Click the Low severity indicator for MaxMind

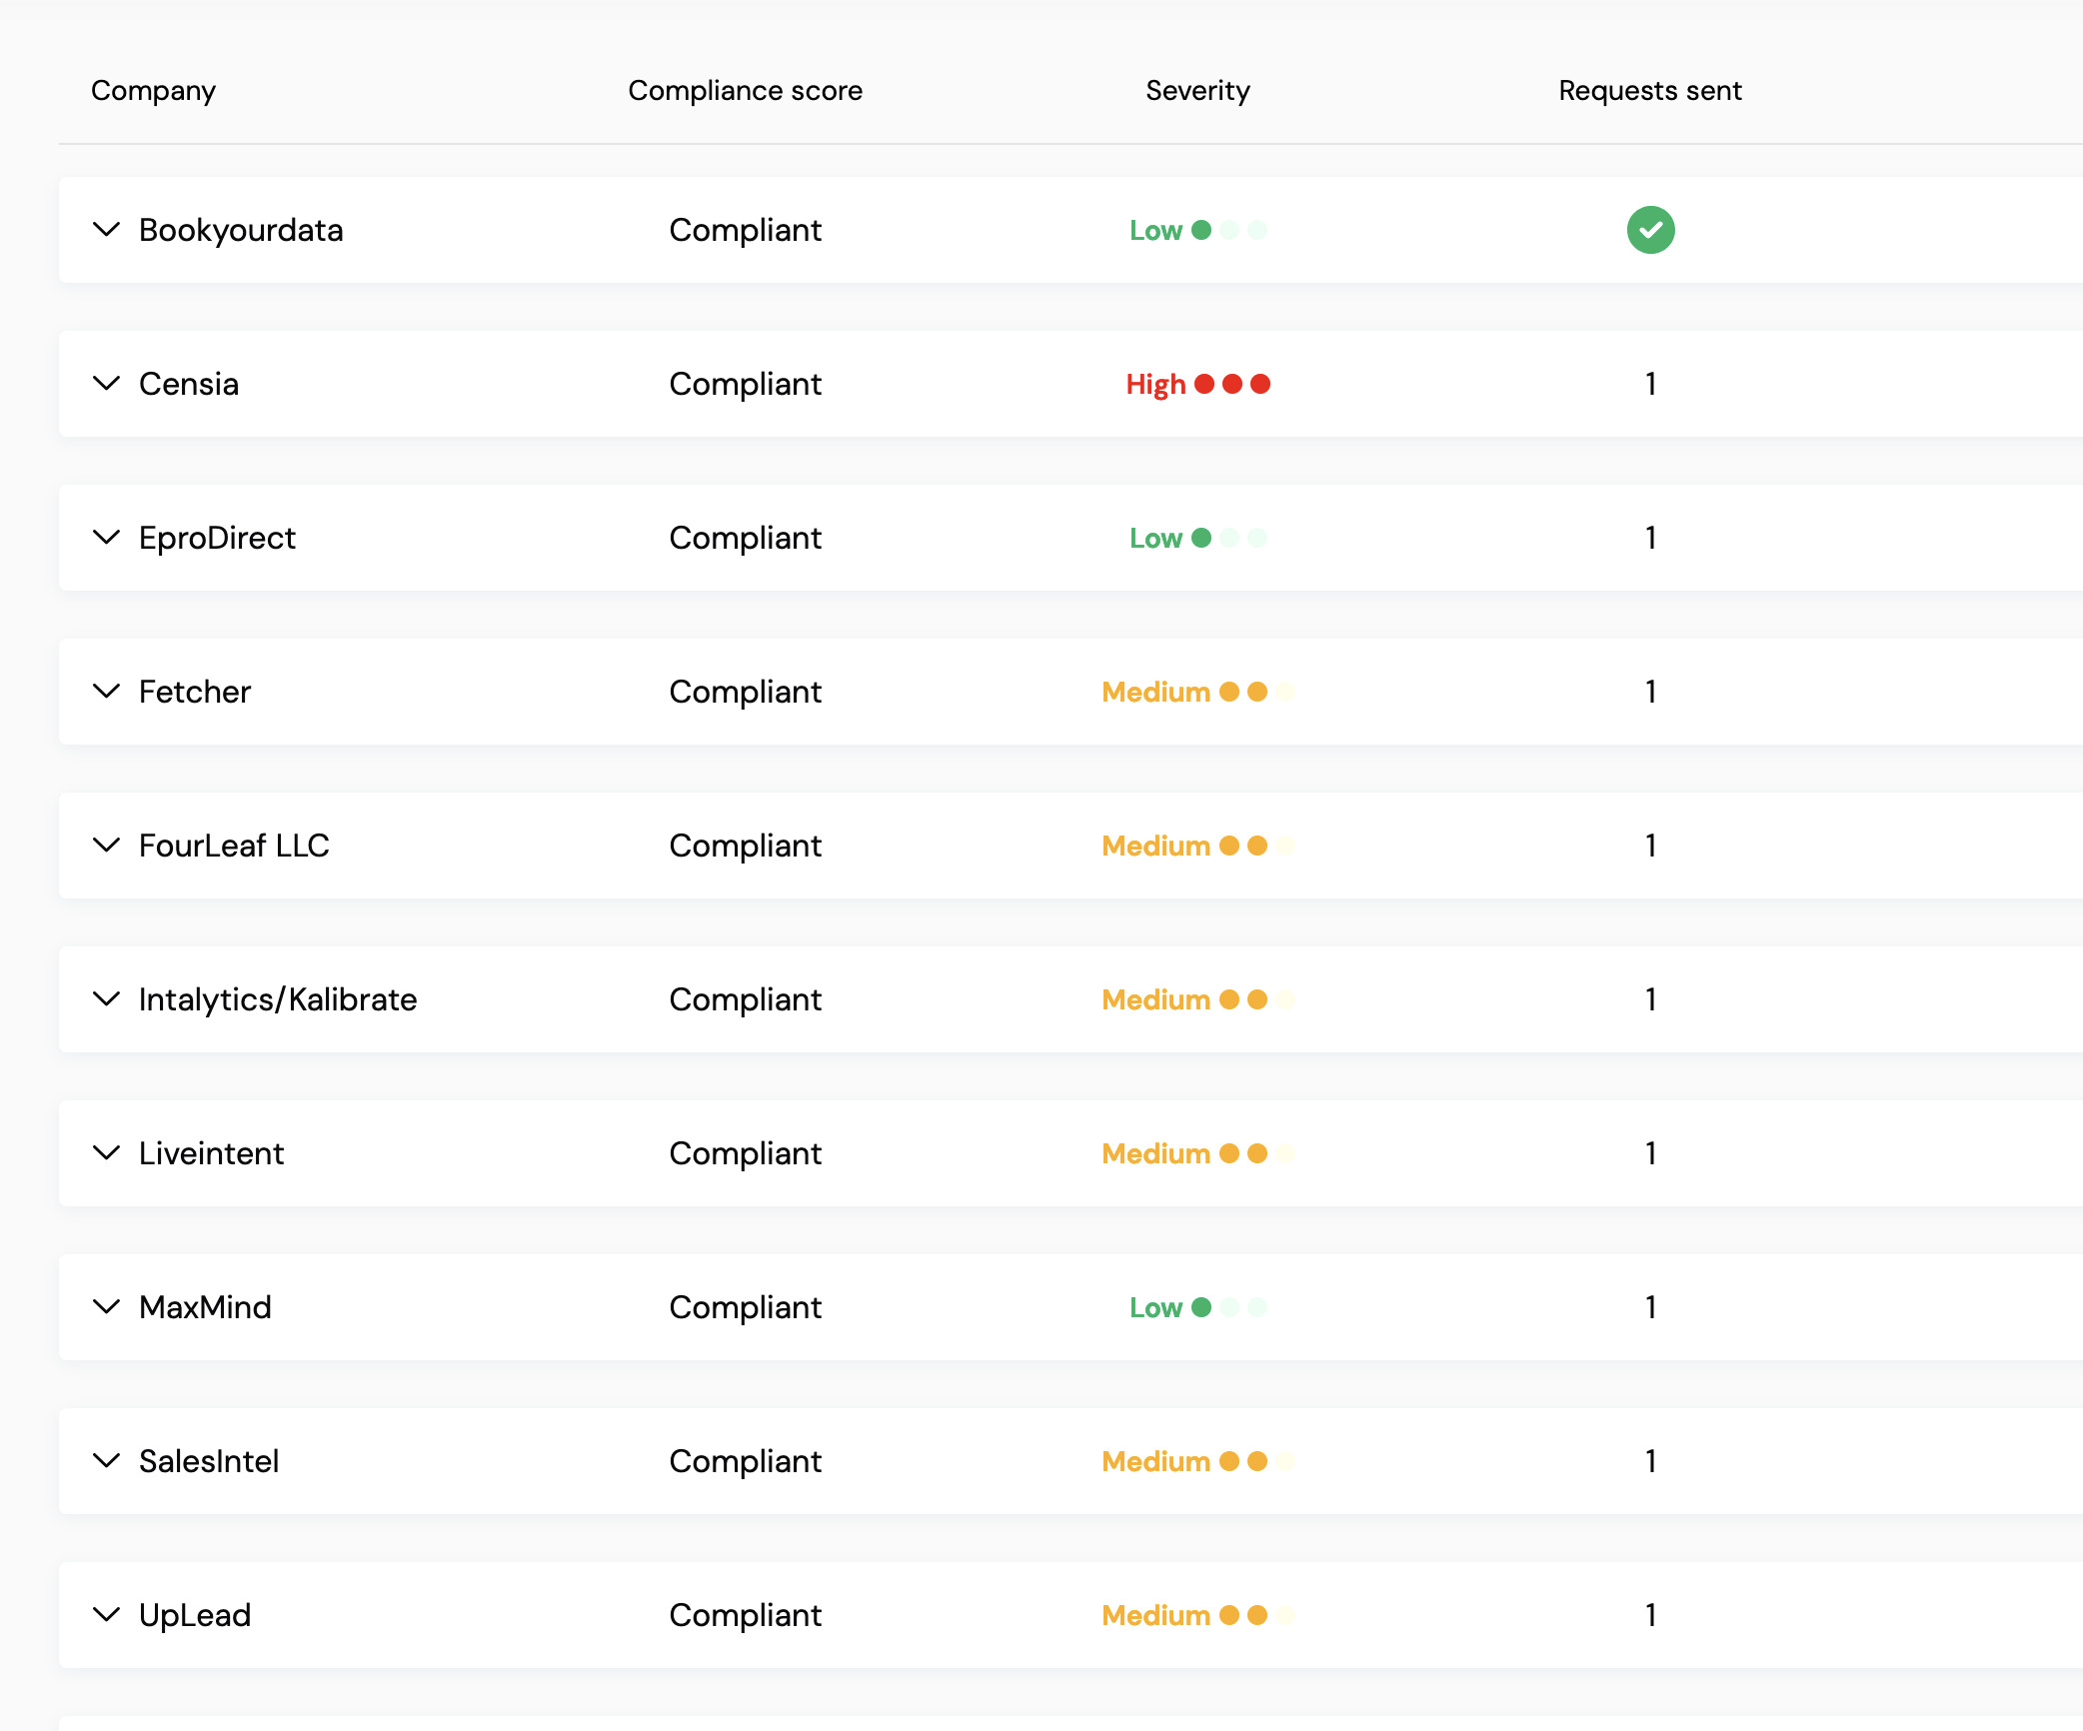(x=1197, y=1307)
